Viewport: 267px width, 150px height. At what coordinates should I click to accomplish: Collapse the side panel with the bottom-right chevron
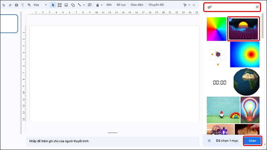(265, 144)
